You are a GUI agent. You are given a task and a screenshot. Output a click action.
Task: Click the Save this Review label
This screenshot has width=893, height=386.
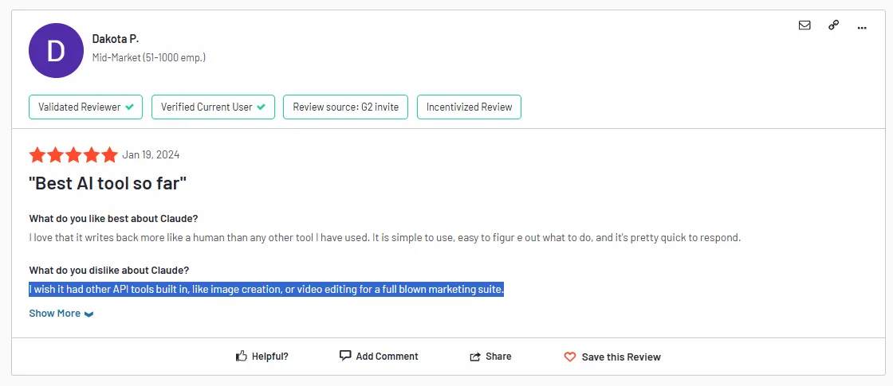click(x=621, y=357)
